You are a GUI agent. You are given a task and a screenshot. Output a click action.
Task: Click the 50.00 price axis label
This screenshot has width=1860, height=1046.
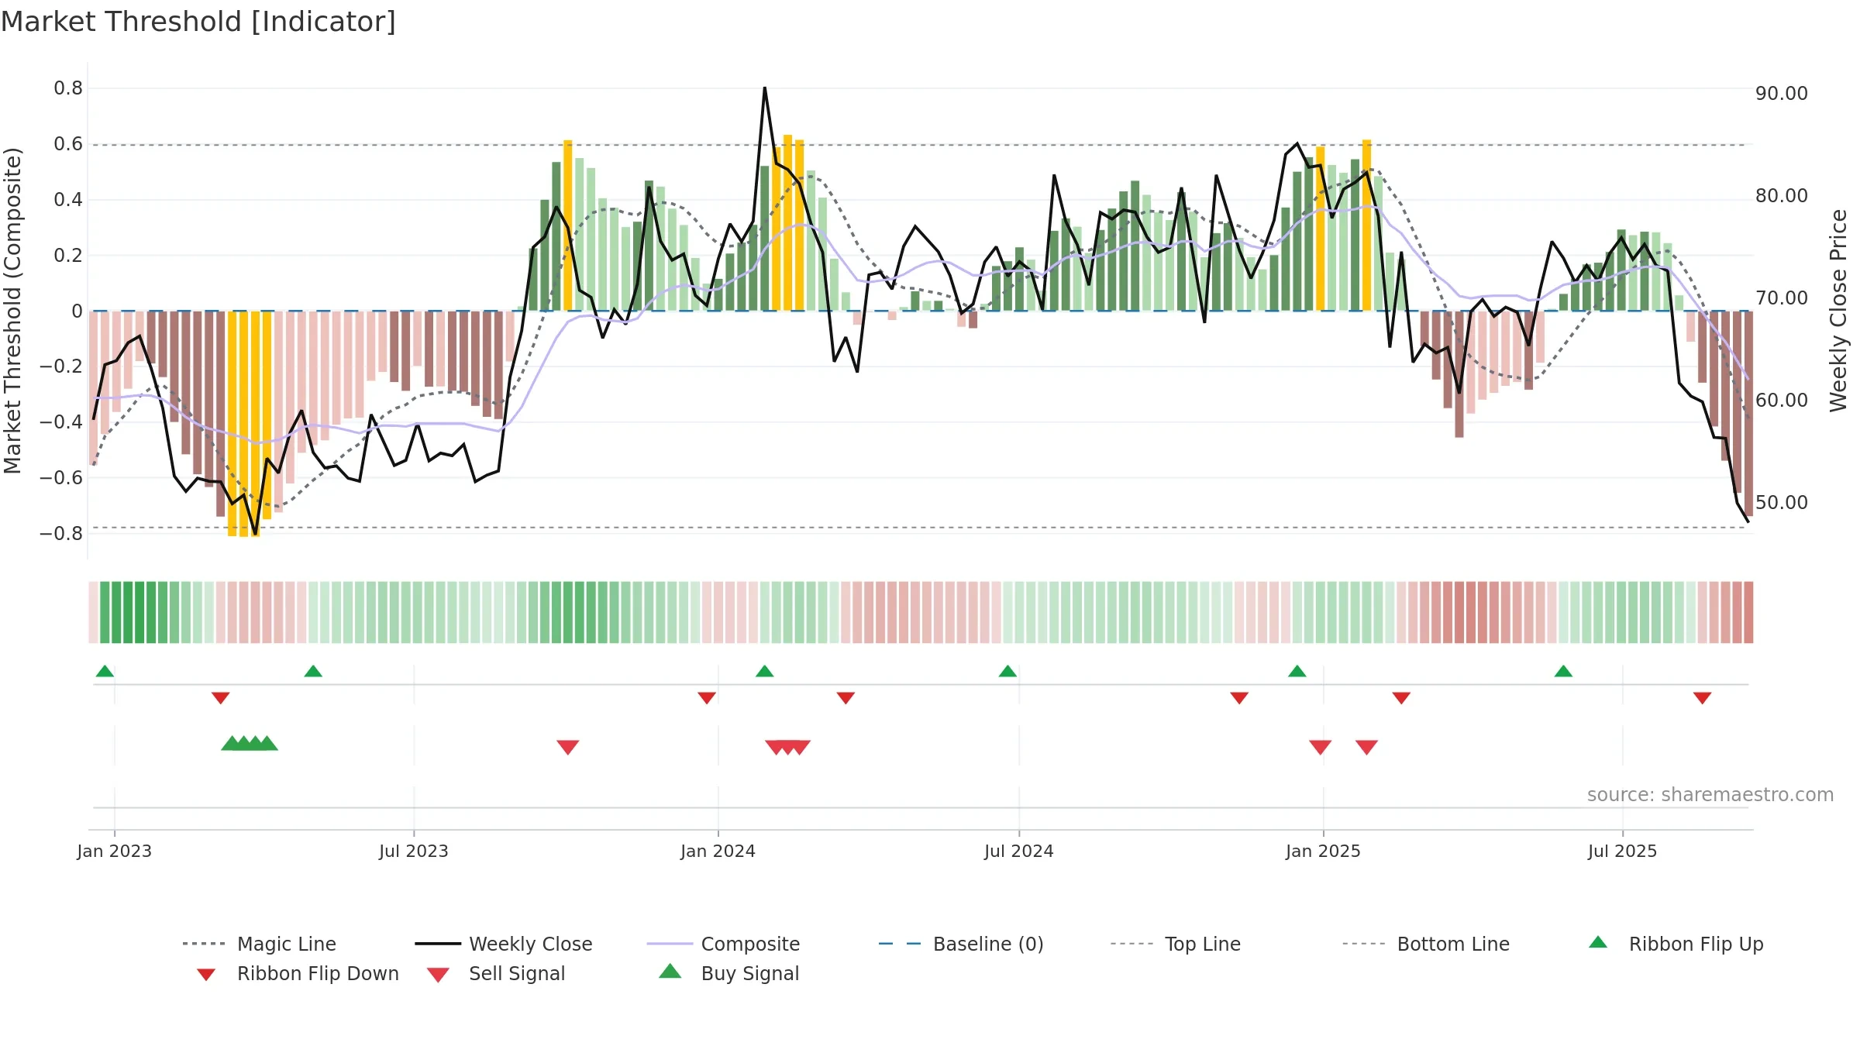(x=1782, y=503)
